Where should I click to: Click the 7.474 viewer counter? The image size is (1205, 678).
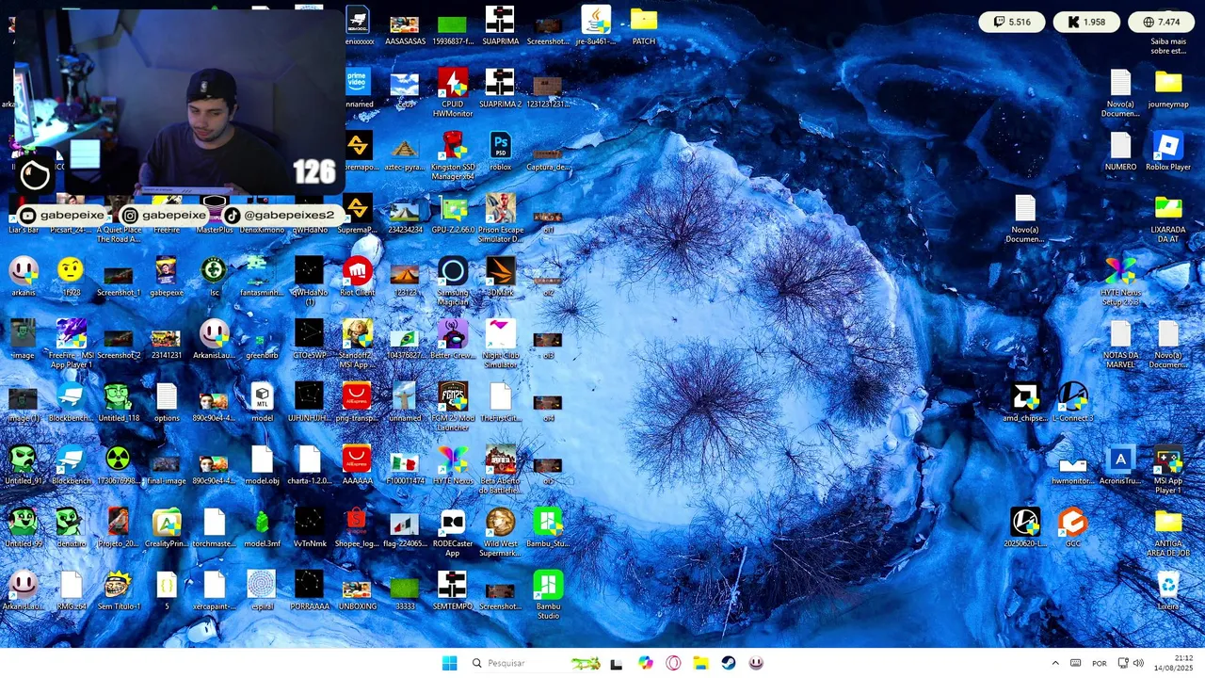click(1161, 22)
